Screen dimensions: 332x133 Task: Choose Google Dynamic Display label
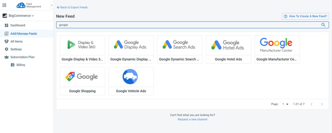(x=131, y=60)
